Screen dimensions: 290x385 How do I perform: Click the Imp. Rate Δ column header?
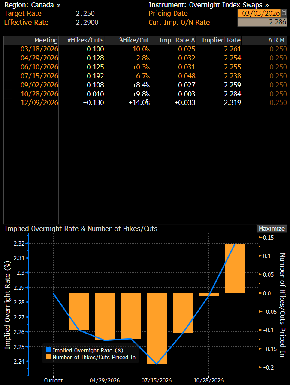tap(177, 40)
